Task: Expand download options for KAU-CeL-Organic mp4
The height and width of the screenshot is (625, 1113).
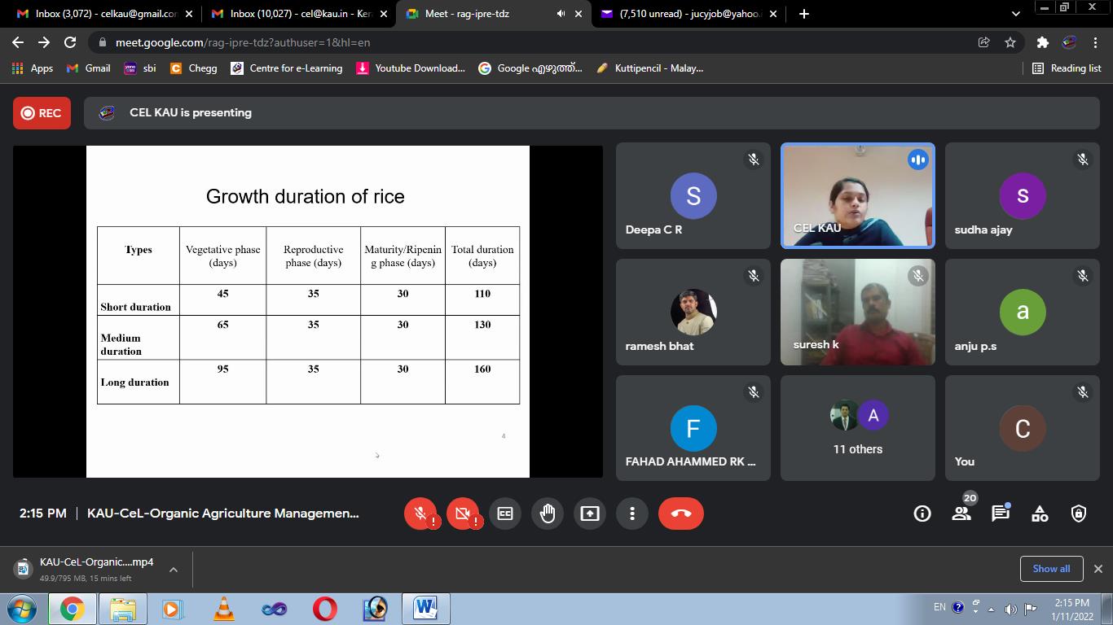Action: click(x=174, y=570)
